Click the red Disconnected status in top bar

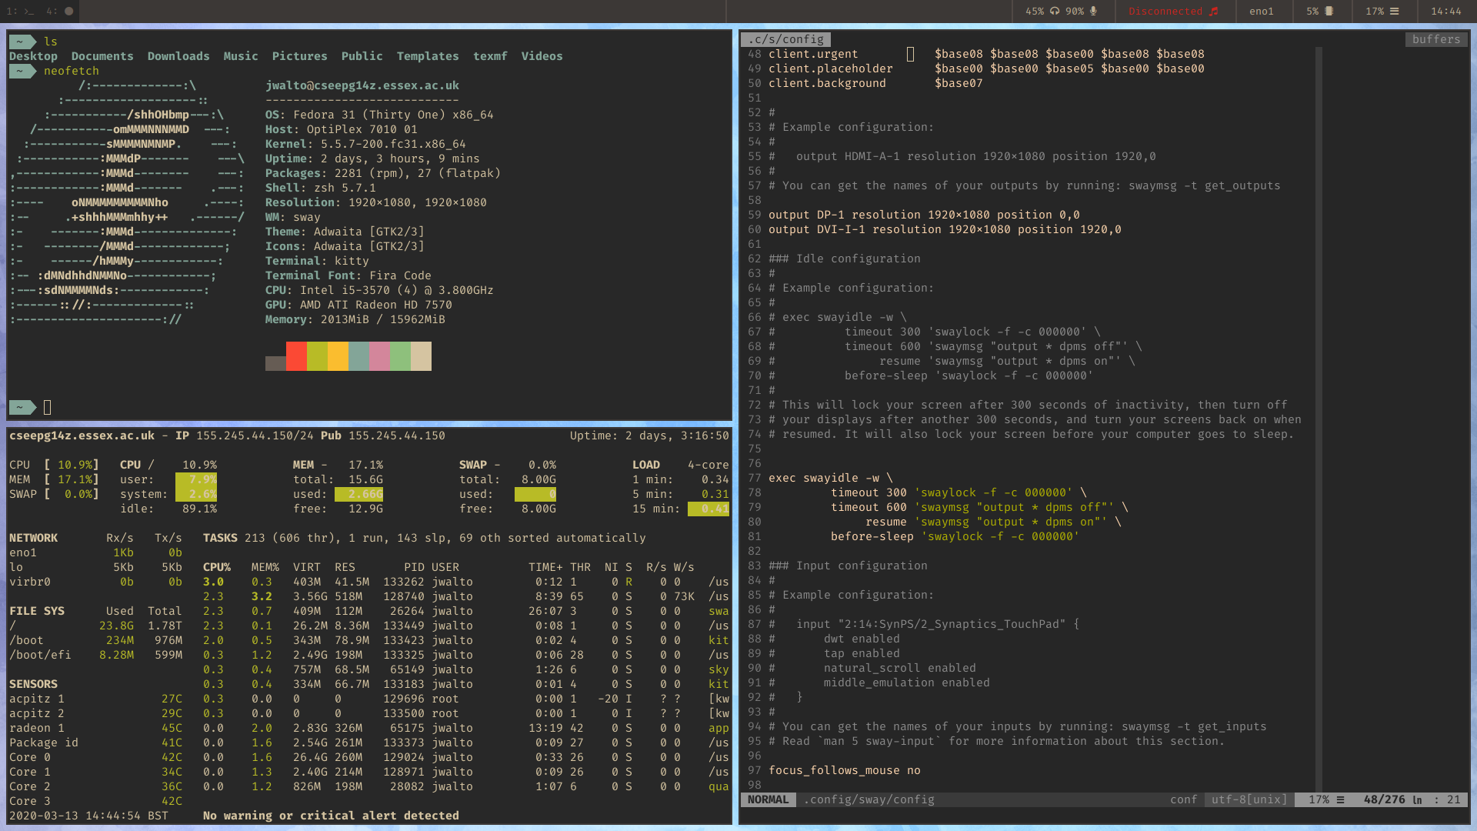click(x=1165, y=12)
